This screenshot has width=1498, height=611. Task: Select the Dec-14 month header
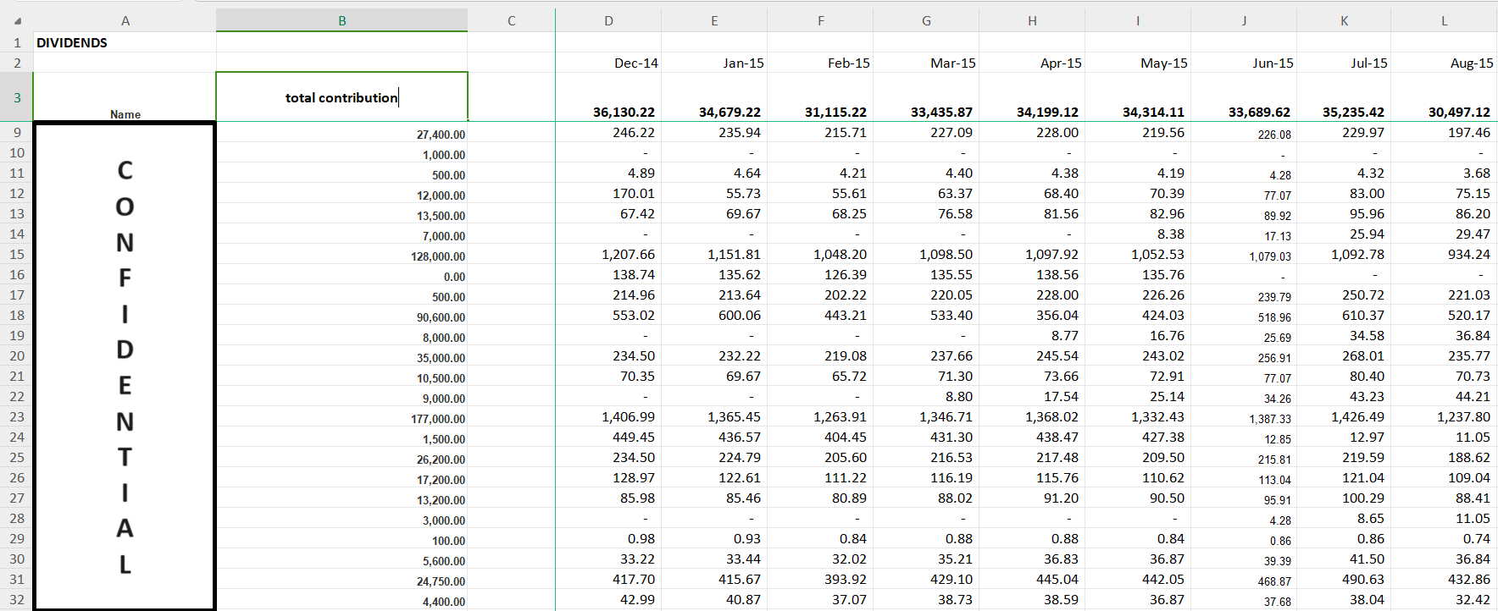608,63
